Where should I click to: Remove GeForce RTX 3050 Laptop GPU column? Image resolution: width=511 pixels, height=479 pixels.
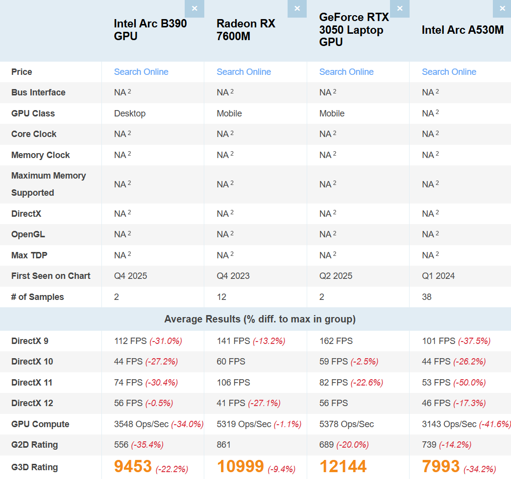point(400,9)
